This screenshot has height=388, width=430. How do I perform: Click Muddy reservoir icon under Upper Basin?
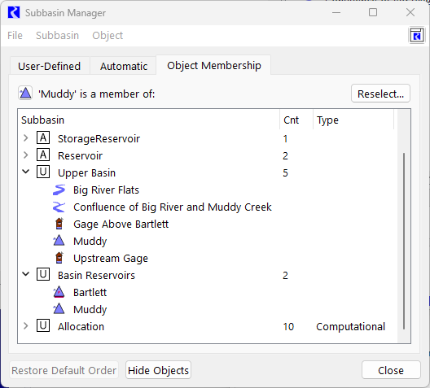59,241
